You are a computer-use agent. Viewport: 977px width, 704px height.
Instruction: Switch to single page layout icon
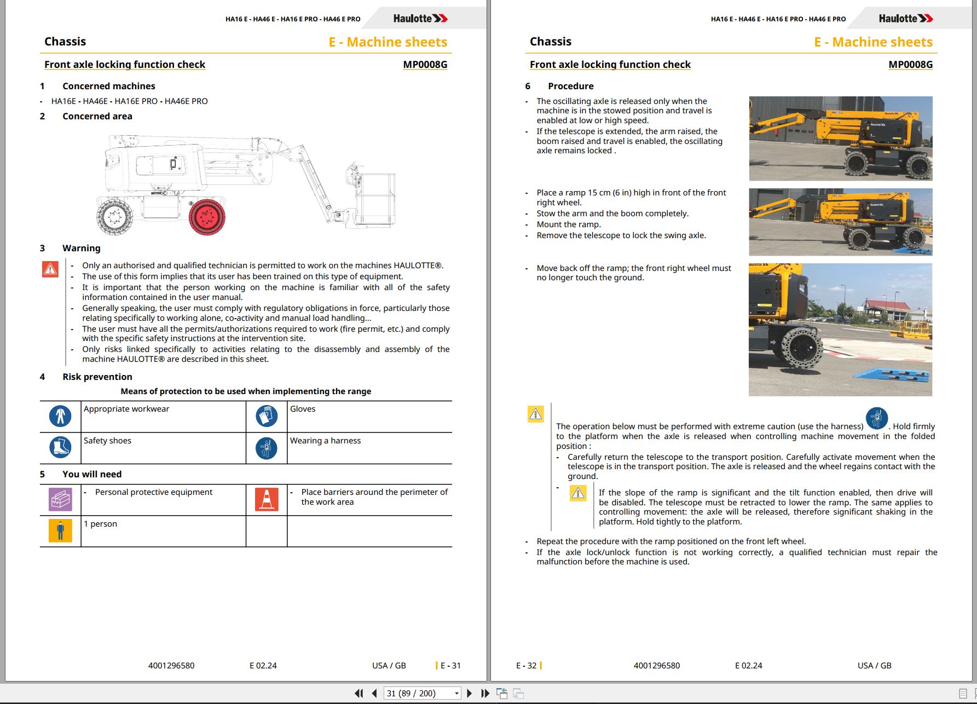pyautogui.click(x=963, y=694)
